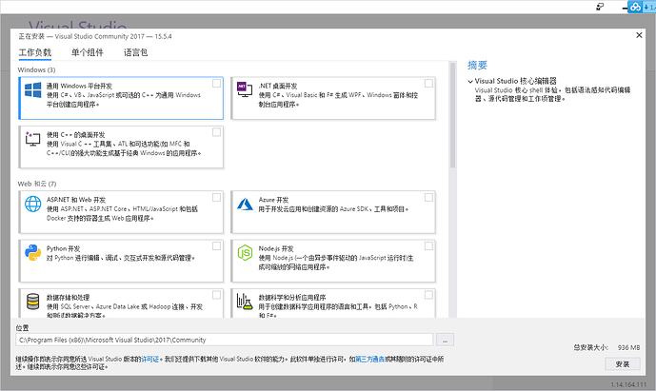Click the 936 MB total install size

(x=628, y=347)
